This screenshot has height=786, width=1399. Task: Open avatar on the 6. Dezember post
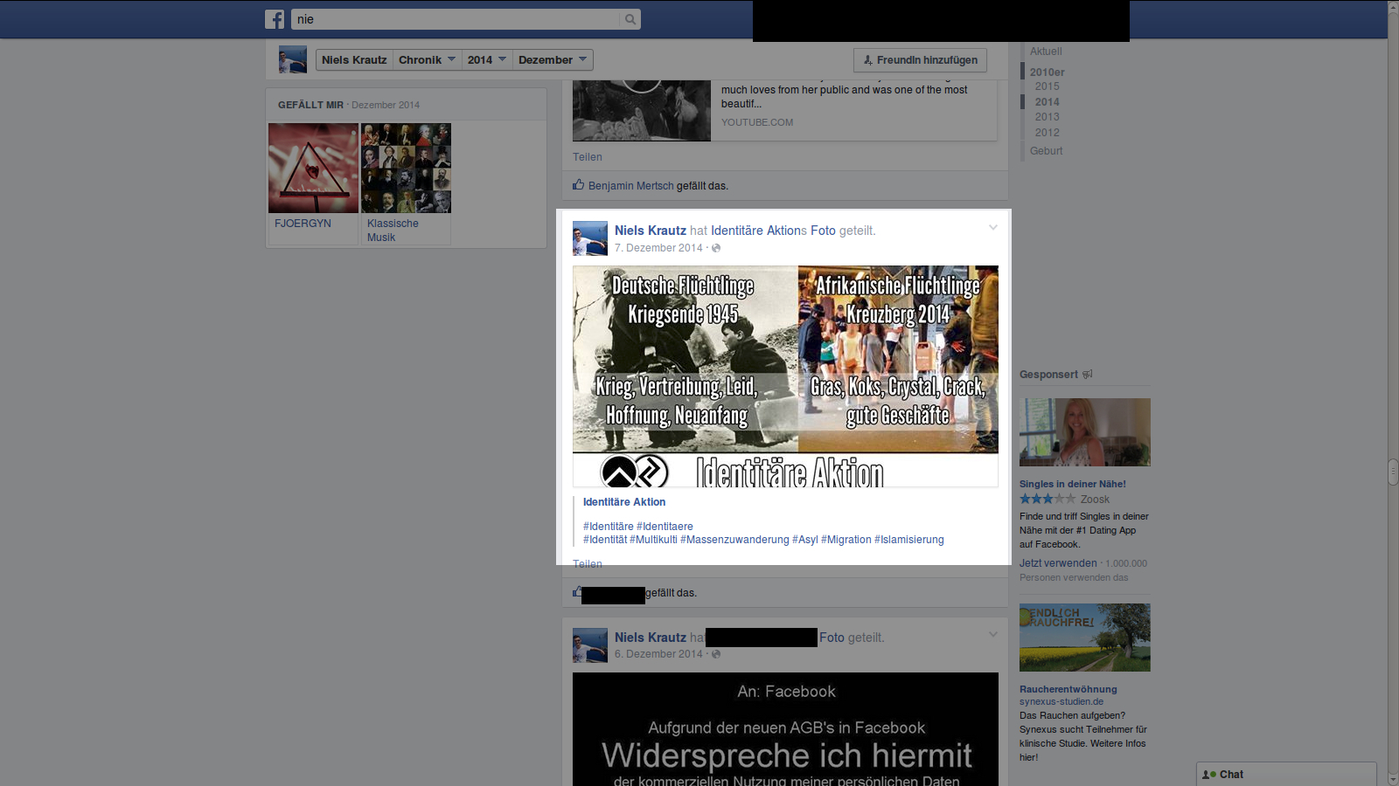coord(590,645)
